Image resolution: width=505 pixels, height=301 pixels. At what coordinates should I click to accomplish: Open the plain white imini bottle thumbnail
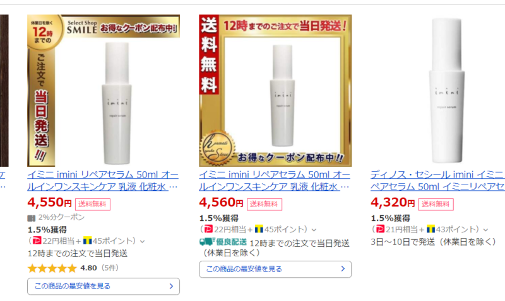pyautogui.click(x=446, y=91)
